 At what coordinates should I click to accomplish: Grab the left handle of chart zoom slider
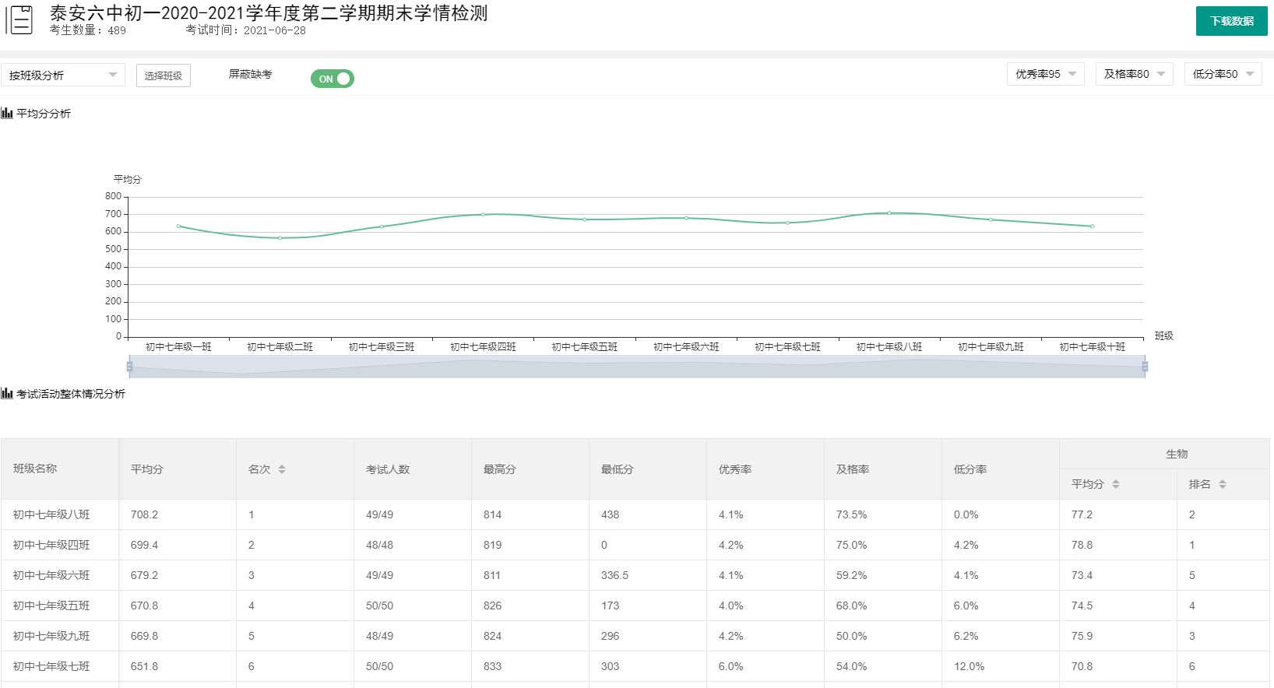129,367
